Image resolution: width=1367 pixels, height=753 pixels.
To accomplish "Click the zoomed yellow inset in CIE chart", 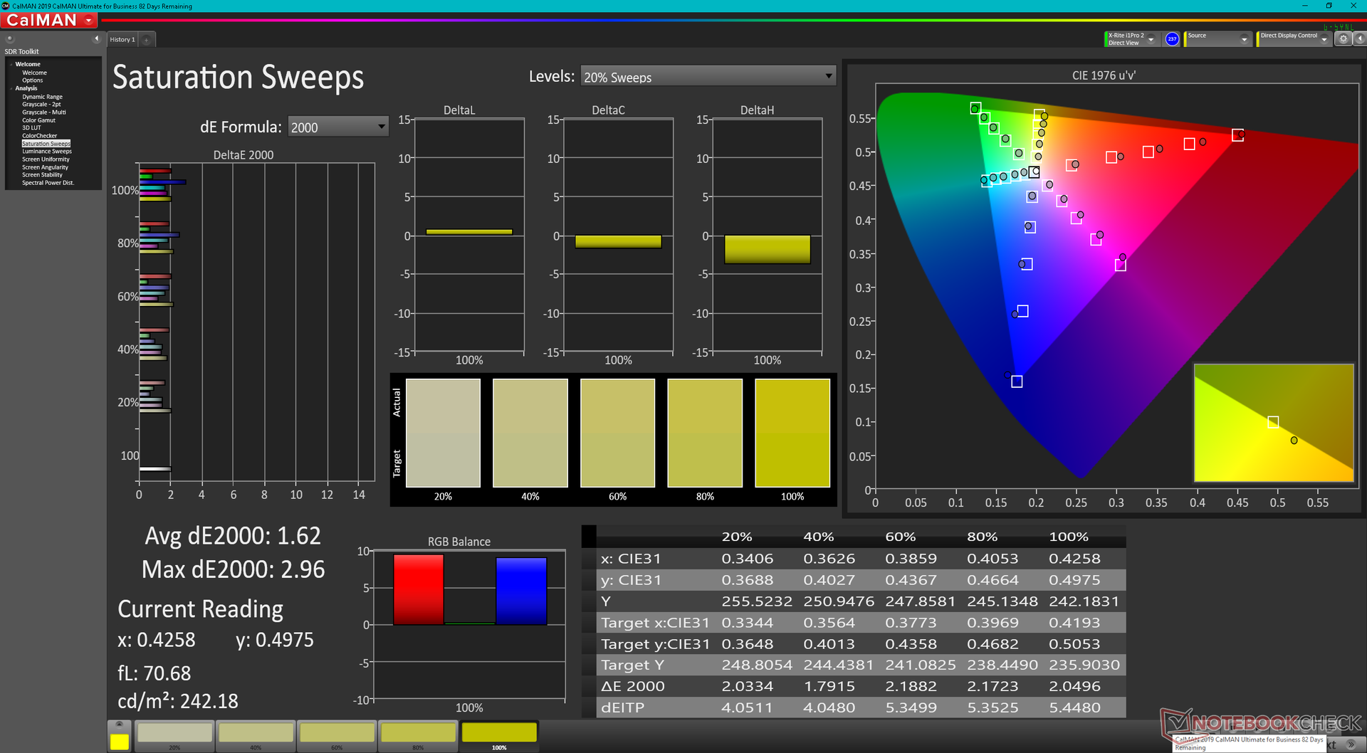I will click(1274, 423).
